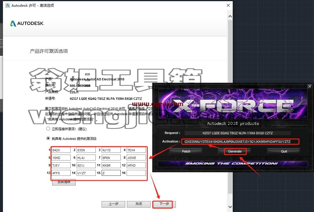The width and height of the screenshot is (314, 212).
Task: Click the 下一步 next button
Action: pyautogui.click(x=164, y=204)
